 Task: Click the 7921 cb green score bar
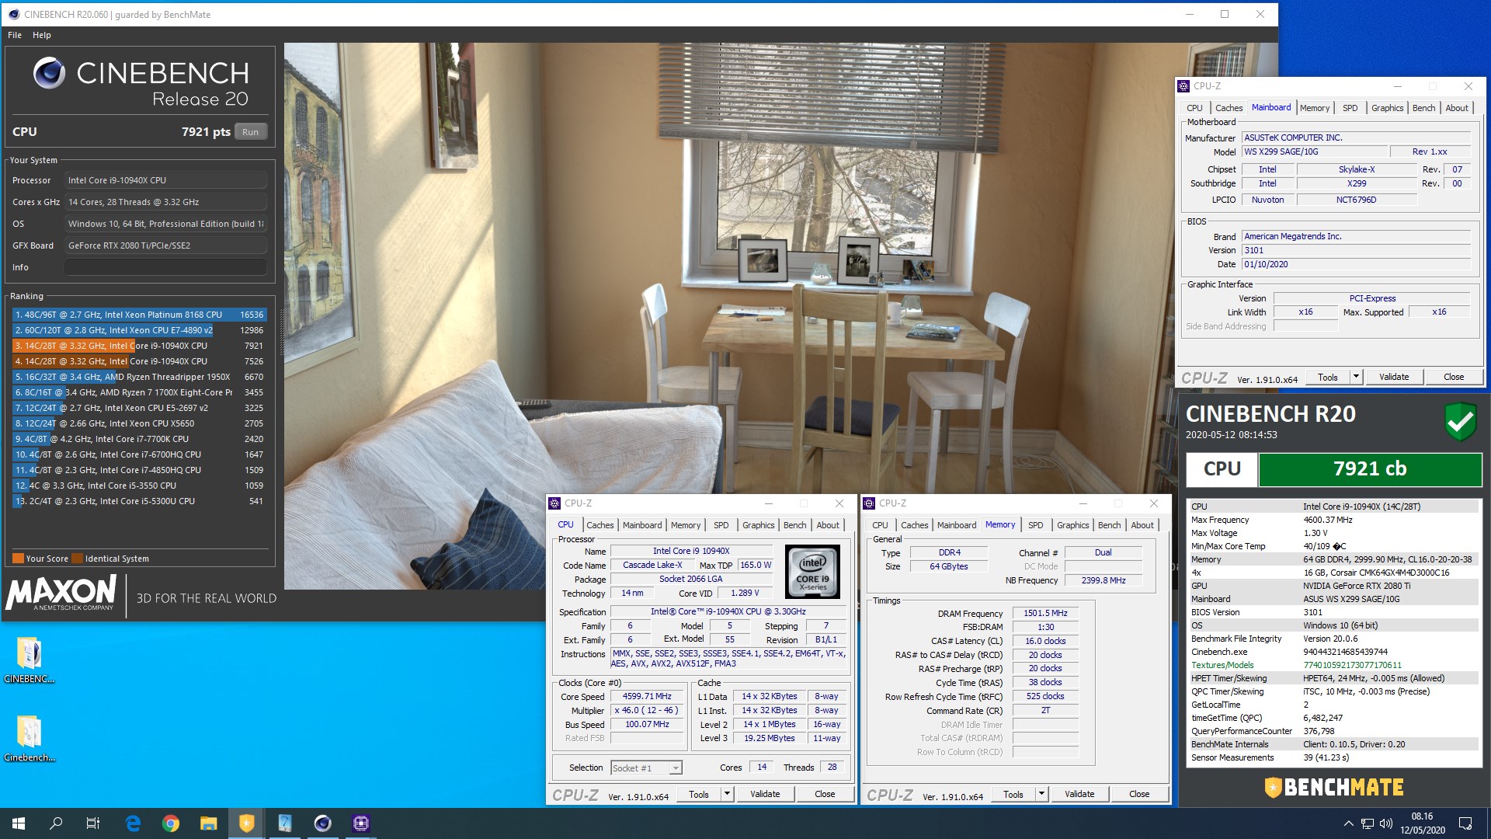point(1370,468)
